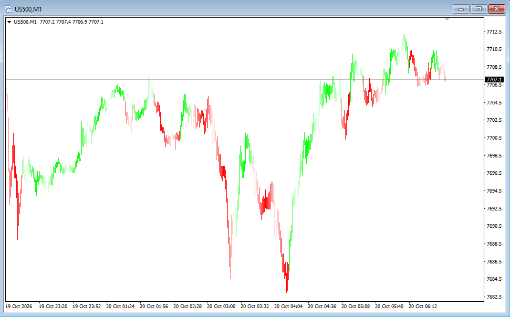The width and height of the screenshot is (510, 317).
Task: Select the black current price label 7707.1
Action: coord(494,79)
